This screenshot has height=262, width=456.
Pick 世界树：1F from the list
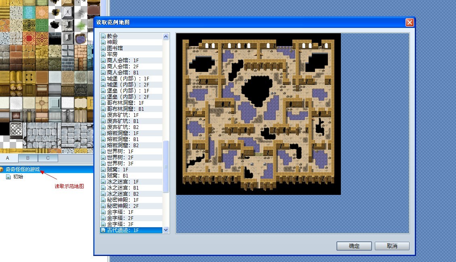point(131,151)
